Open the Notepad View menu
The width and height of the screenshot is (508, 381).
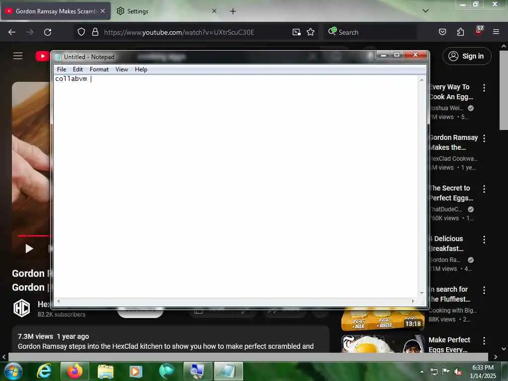122,69
